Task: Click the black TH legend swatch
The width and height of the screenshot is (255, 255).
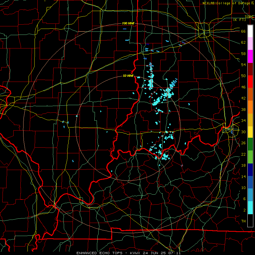Action: click(250, 220)
